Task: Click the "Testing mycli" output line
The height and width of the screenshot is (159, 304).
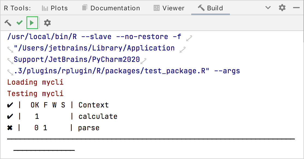Action: pyautogui.click(x=35, y=94)
